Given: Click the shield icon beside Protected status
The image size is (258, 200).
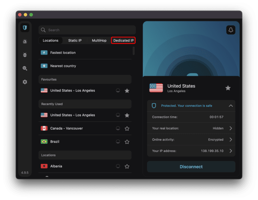Looking at the screenshot, I should click(154, 106).
